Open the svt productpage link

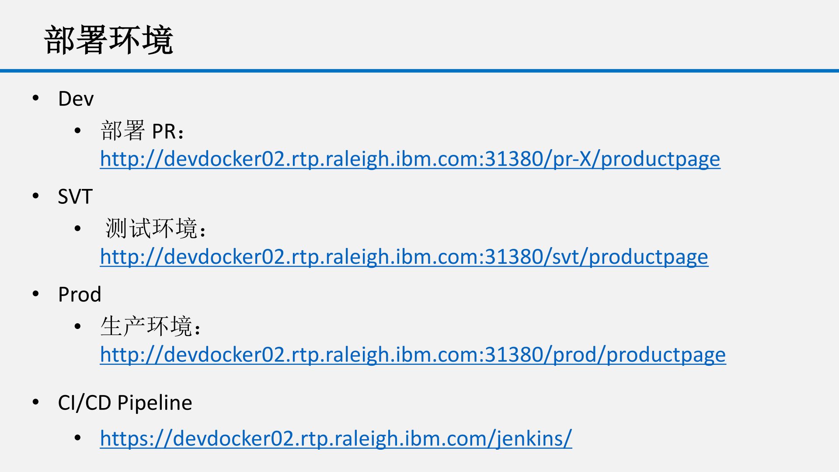pos(404,257)
